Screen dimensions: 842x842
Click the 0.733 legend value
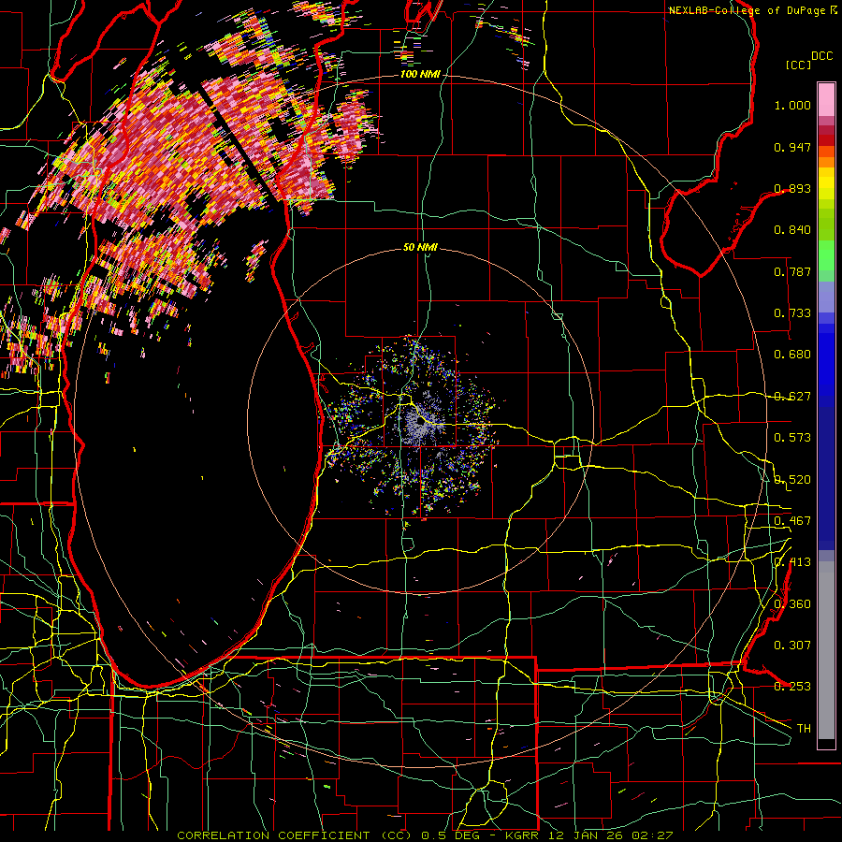792,313
